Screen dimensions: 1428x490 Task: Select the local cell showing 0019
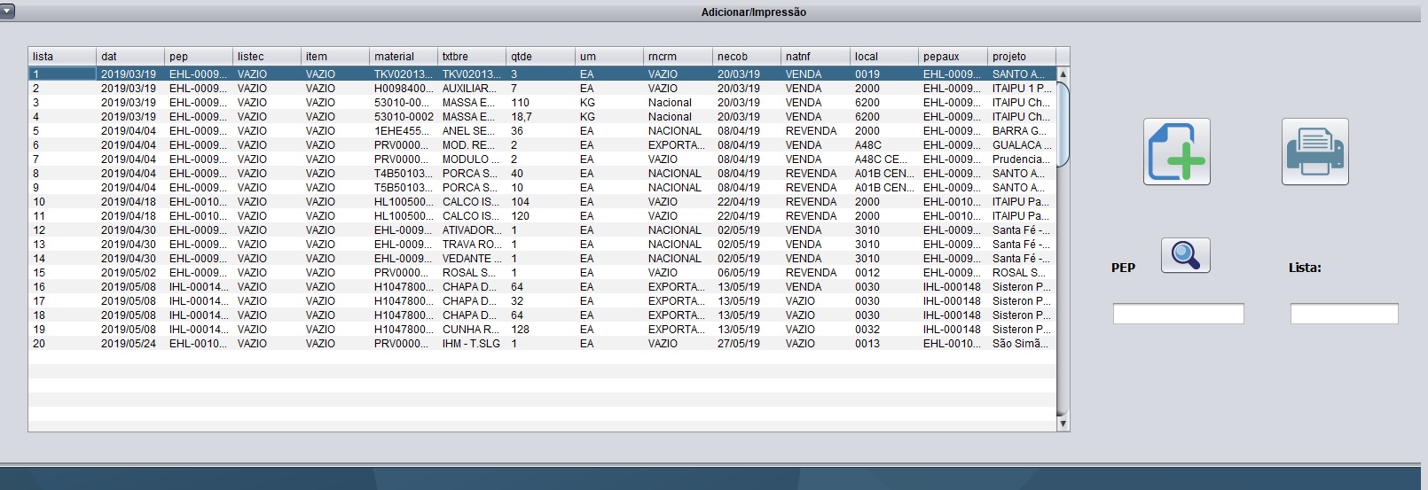pos(884,74)
